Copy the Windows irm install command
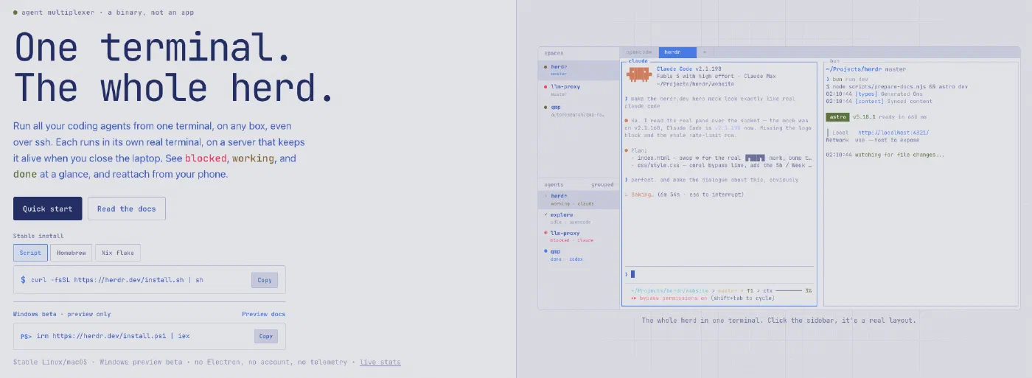The image size is (1032, 378). point(266,336)
